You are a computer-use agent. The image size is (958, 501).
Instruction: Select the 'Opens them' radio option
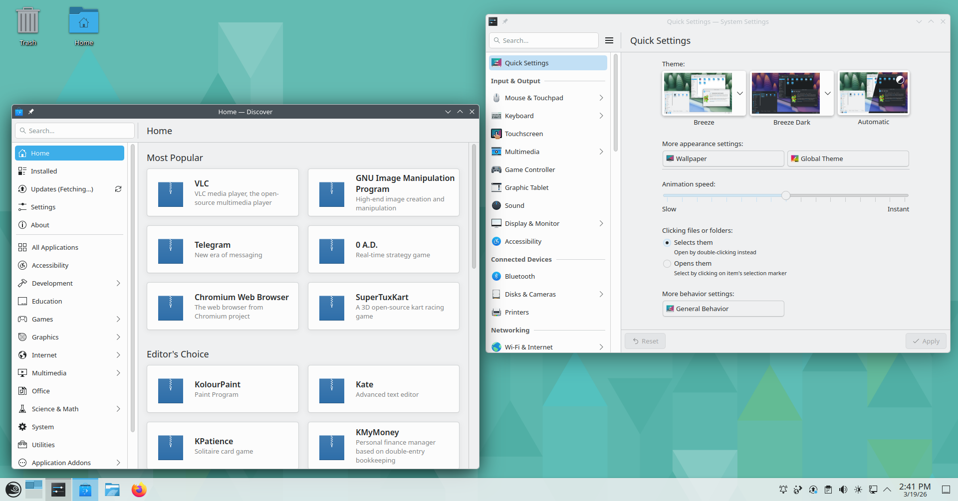[667, 264]
